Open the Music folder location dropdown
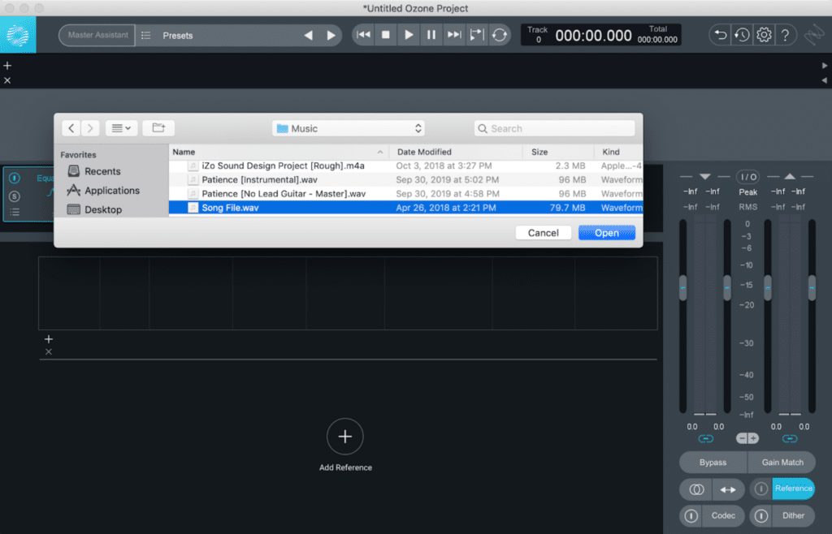This screenshot has height=534, width=832. pyautogui.click(x=349, y=128)
